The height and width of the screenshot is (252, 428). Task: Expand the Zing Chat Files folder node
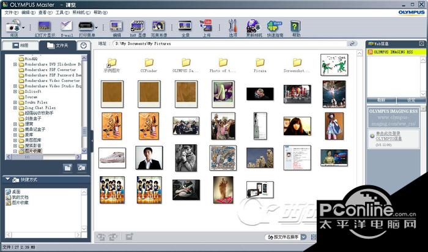click(x=15, y=108)
